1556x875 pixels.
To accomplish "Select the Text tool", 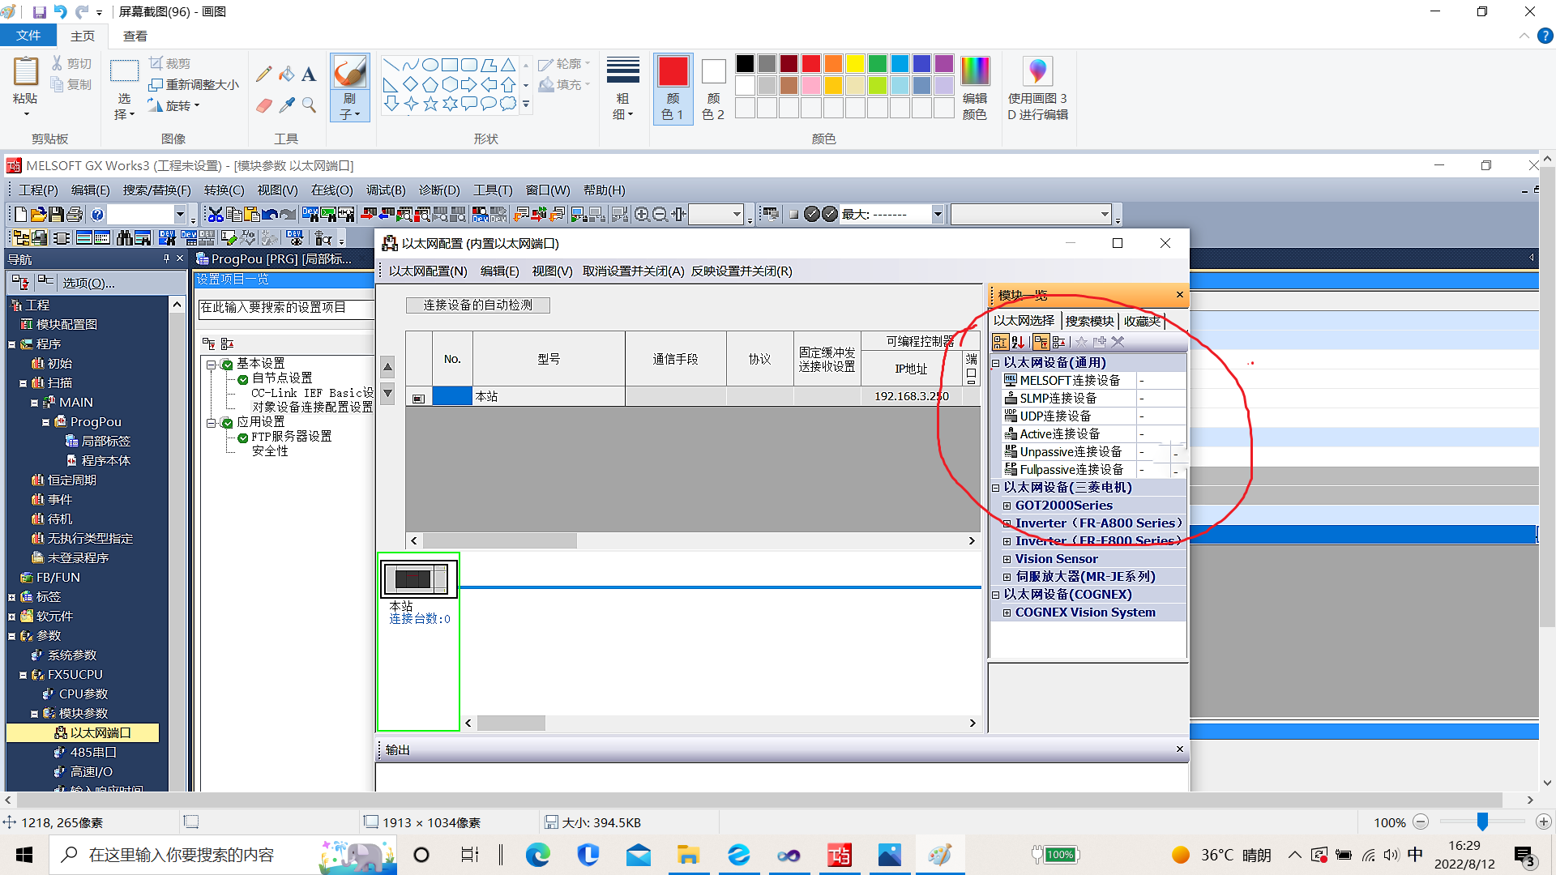I will point(309,75).
